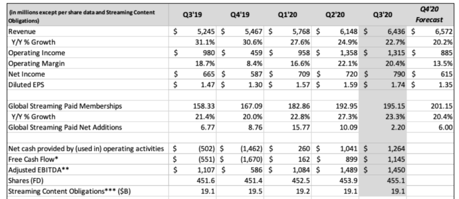The height and width of the screenshot is (199, 459).
Task: Select the Shares (FD) row label
Action: 26,181
